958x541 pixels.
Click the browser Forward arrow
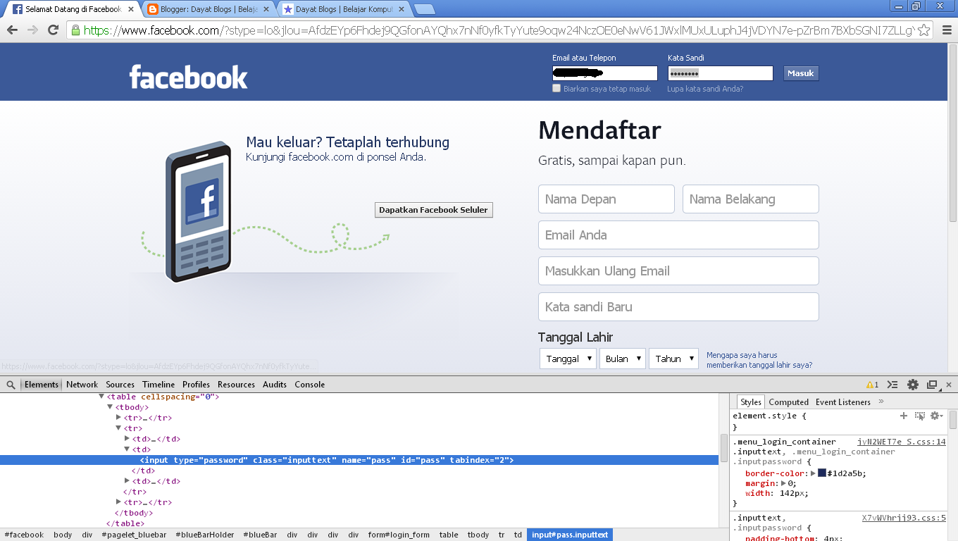pos(32,30)
